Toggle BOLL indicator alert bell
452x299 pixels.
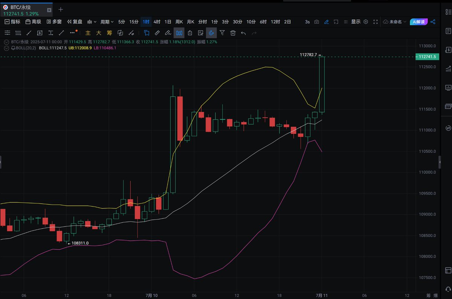(x=13, y=48)
